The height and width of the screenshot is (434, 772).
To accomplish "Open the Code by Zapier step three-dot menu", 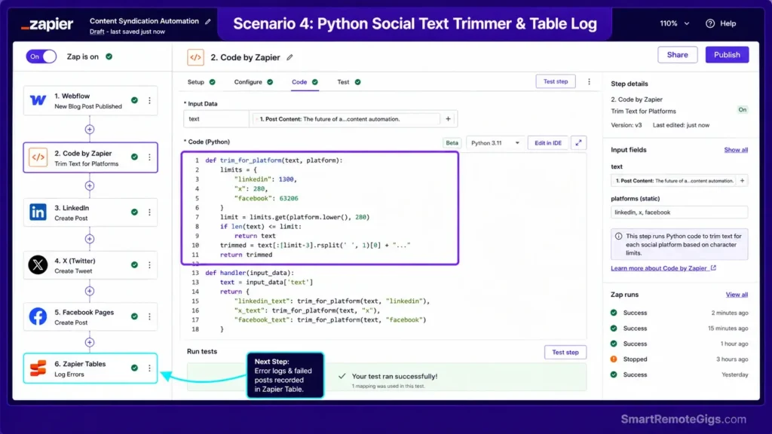I will 150,157.
